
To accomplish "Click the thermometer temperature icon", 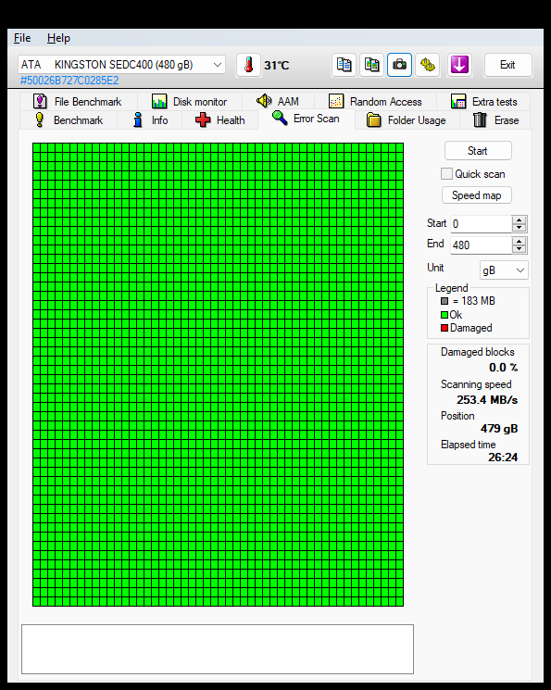I will coord(249,65).
